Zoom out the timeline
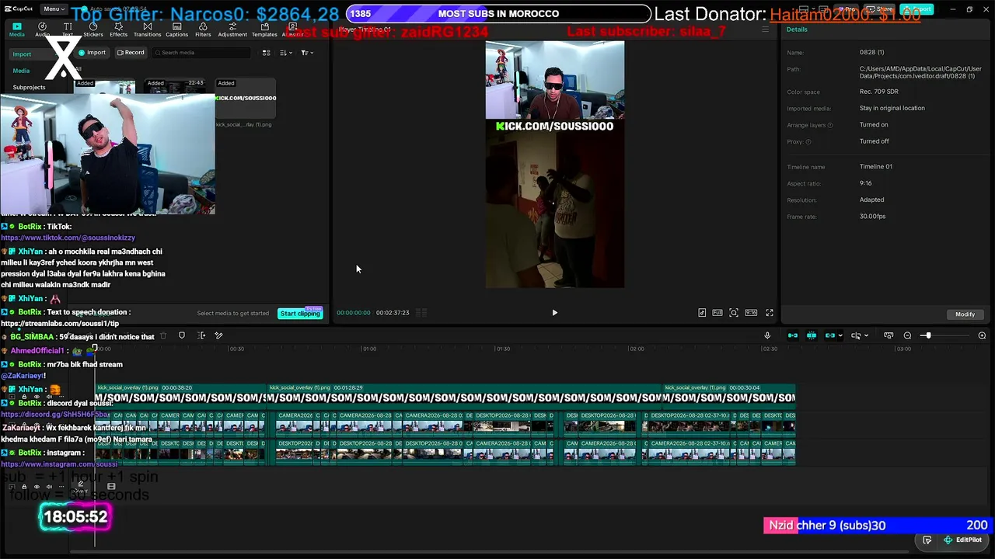The height and width of the screenshot is (559, 995). coord(907,335)
